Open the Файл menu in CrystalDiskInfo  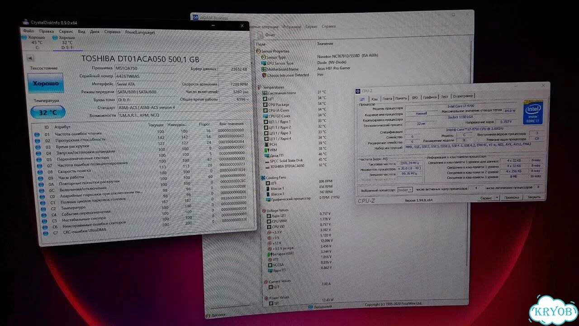coord(28,31)
